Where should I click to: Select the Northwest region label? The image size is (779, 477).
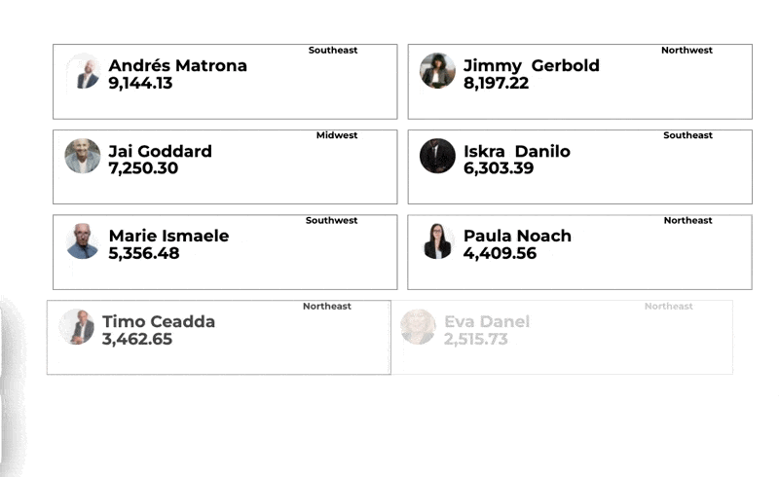[686, 51]
